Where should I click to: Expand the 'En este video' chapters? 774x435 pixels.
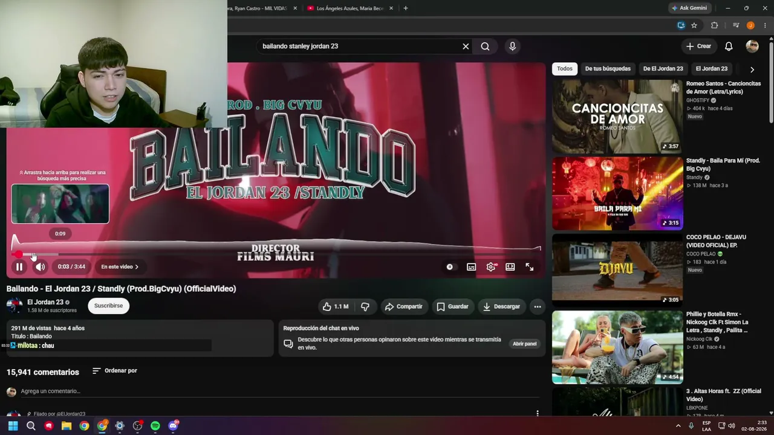[120, 266]
